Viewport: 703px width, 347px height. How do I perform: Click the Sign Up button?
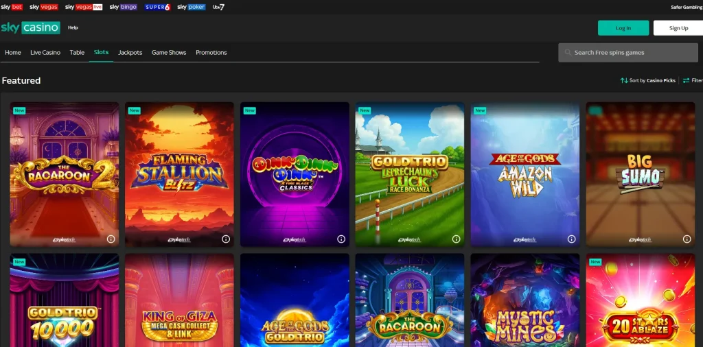click(678, 27)
